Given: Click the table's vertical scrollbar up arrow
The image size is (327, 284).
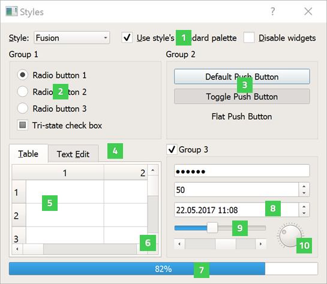Looking at the screenshot, I should pos(153,170).
